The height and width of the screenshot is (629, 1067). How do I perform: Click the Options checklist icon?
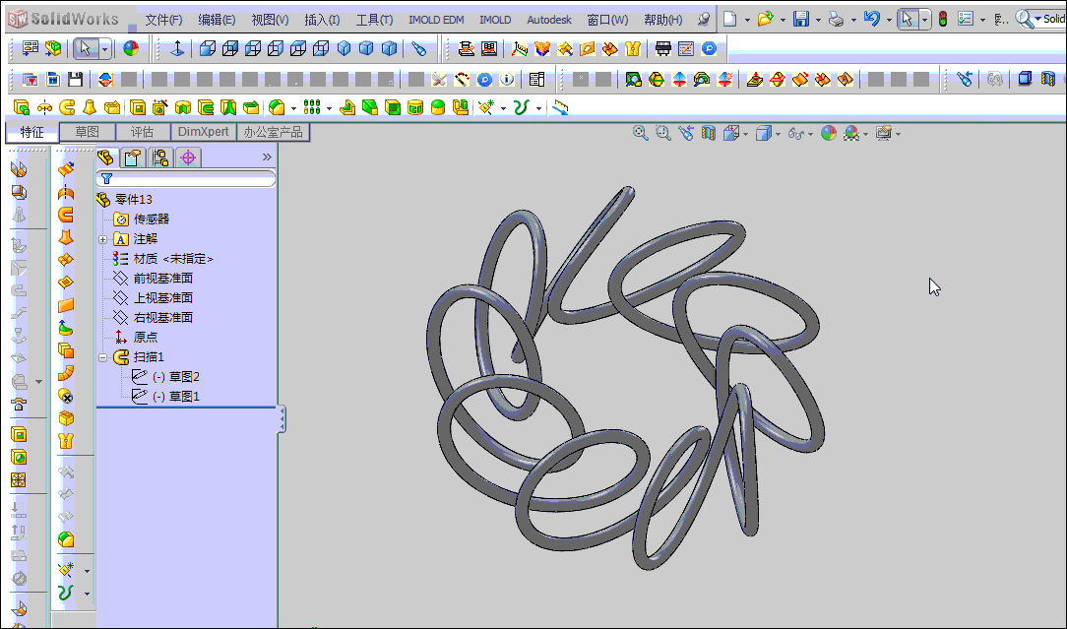click(x=965, y=19)
